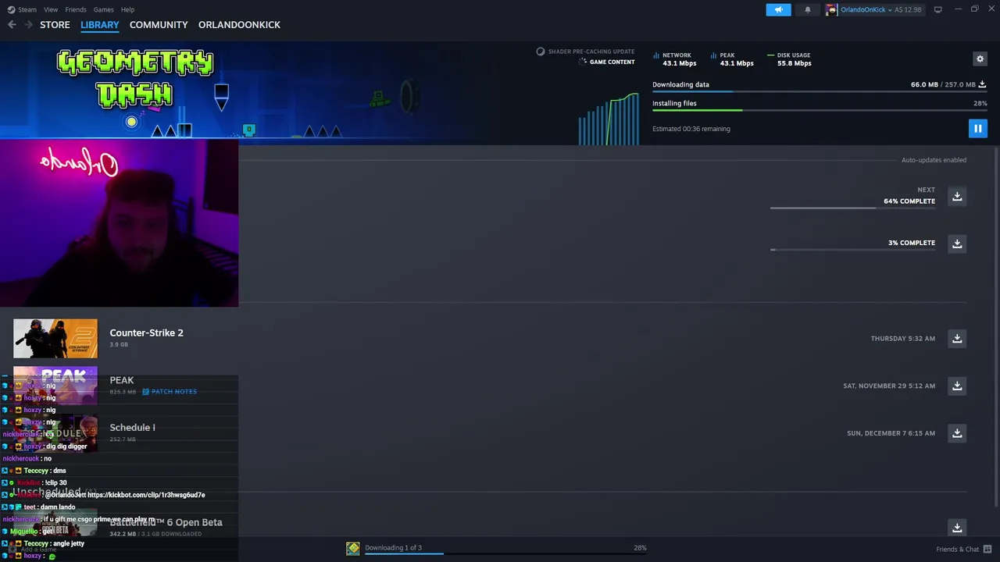Switch to the COMMUNITY tab
This screenshot has width=1000, height=562.
click(159, 25)
